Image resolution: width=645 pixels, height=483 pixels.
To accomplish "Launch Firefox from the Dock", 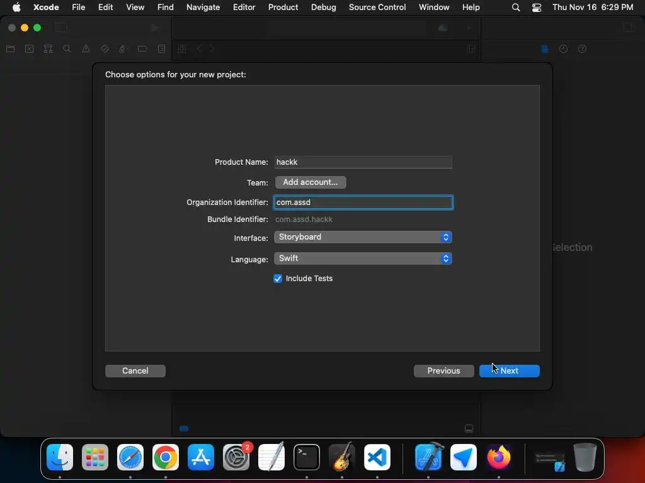I will pyautogui.click(x=499, y=457).
